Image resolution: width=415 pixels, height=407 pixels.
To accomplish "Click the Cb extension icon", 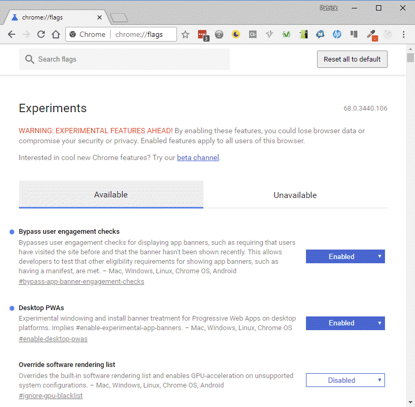I will click(253, 35).
